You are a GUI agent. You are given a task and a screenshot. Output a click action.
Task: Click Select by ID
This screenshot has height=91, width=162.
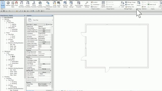pos(152,5)
